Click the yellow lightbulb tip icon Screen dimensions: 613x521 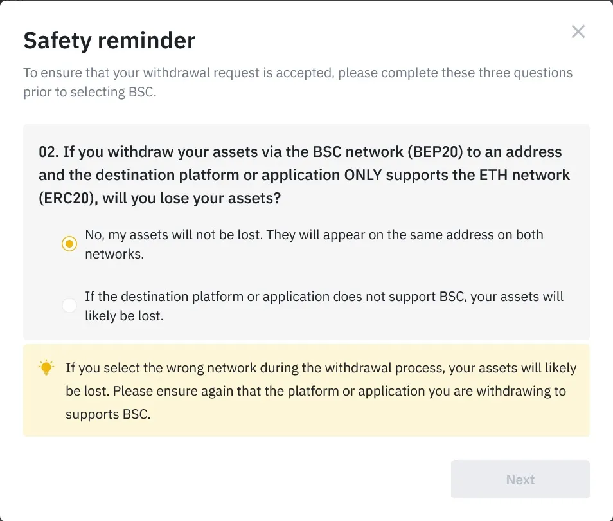pyautogui.click(x=46, y=367)
